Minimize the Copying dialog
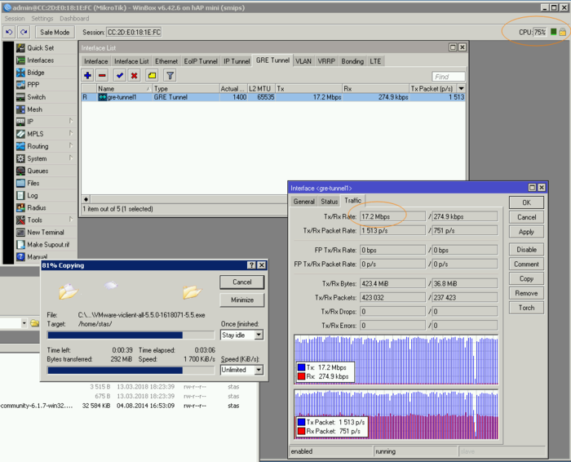 [242, 300]
